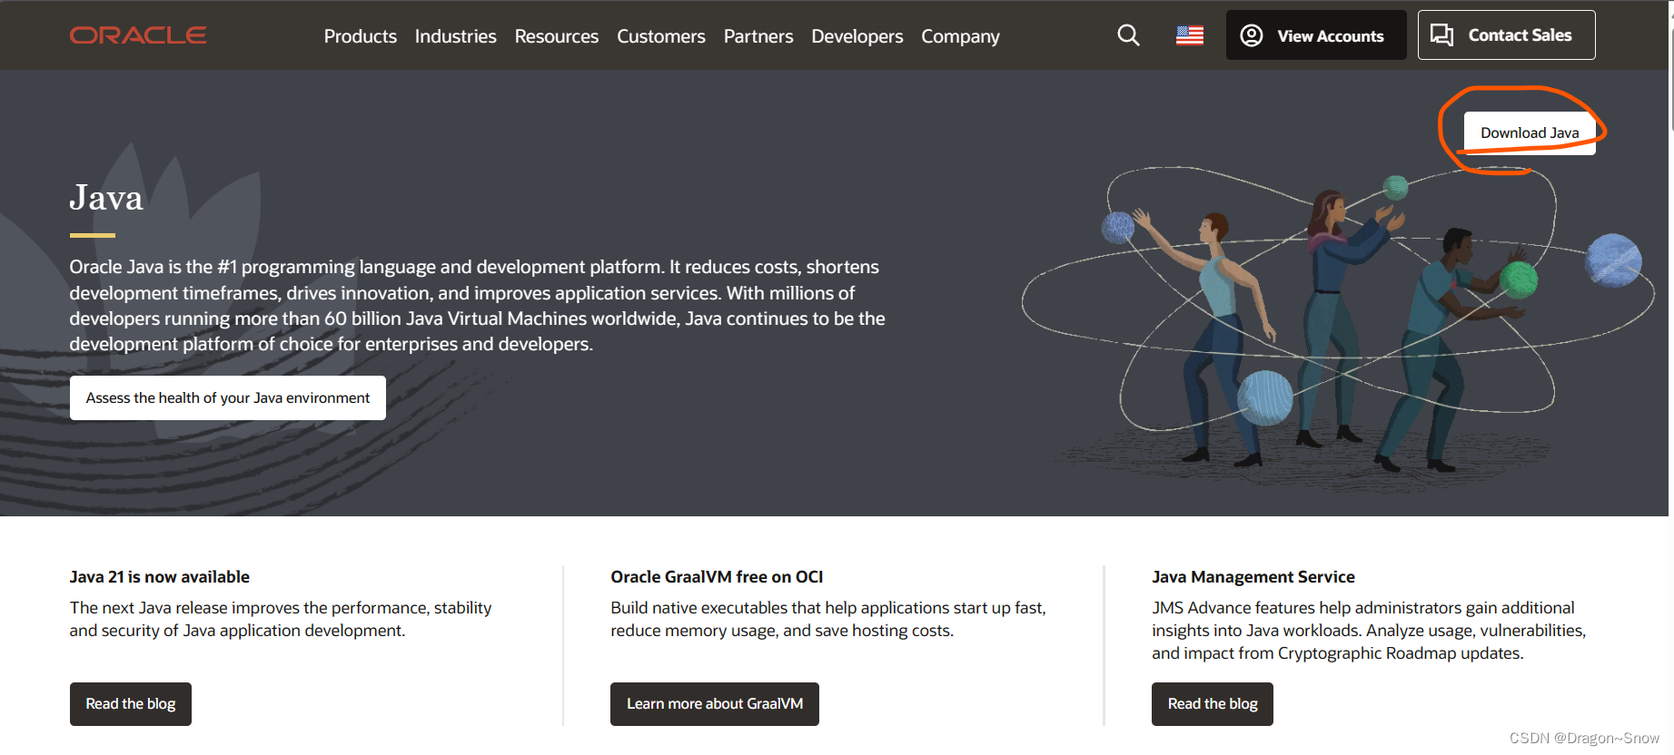The image size is (1674, 755).
Task: Open the Resources menu
Action: coord(557,36)
